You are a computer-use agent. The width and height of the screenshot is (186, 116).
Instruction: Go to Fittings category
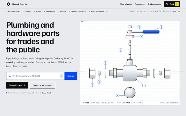coord(27,11)
